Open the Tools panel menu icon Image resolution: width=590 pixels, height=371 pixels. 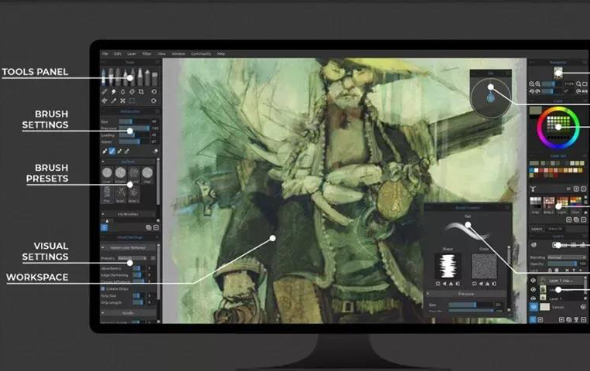click(x=157, y=63)
